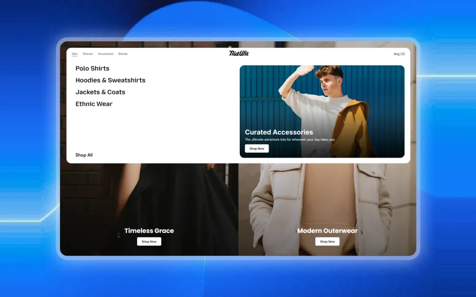This screenshot has width=476, height=297.
Task: Open the Women navigation menu
Action: (x=88, y=54)
